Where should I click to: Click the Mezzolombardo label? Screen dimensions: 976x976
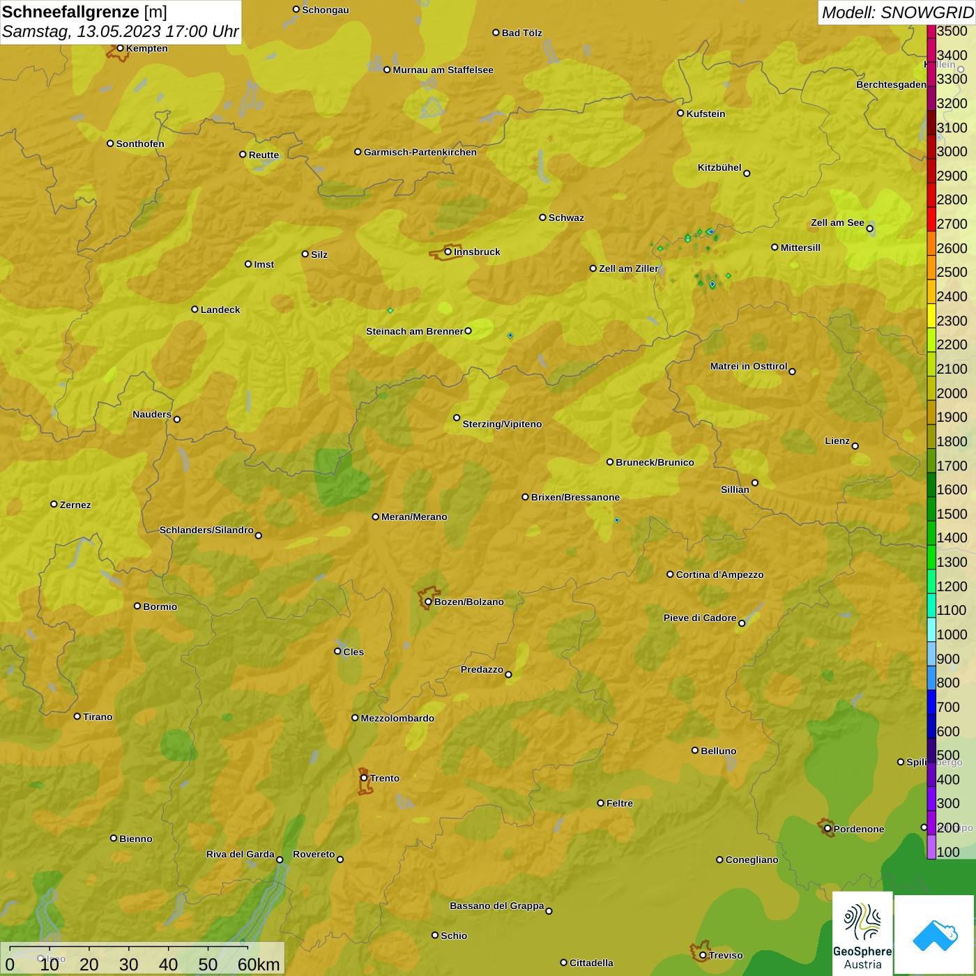click(397, 718)
